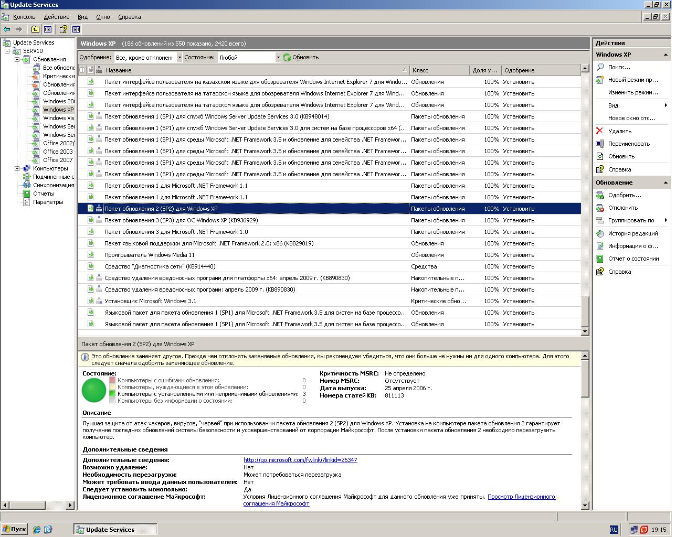This screenshot has width=676, height=537.
Task: Open История редакций in the actions pane
Action: [632, 233]
